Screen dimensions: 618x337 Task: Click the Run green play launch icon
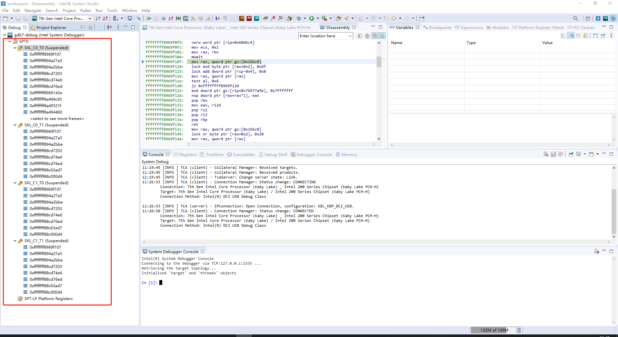[x=312, y=18]
